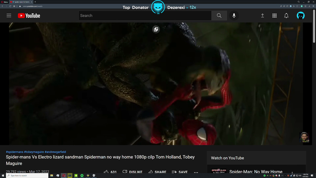The width and height of the screenshot is (316, 178).
Task: Click the address bar URL youtube.com/watch
Action: [33, 6]
